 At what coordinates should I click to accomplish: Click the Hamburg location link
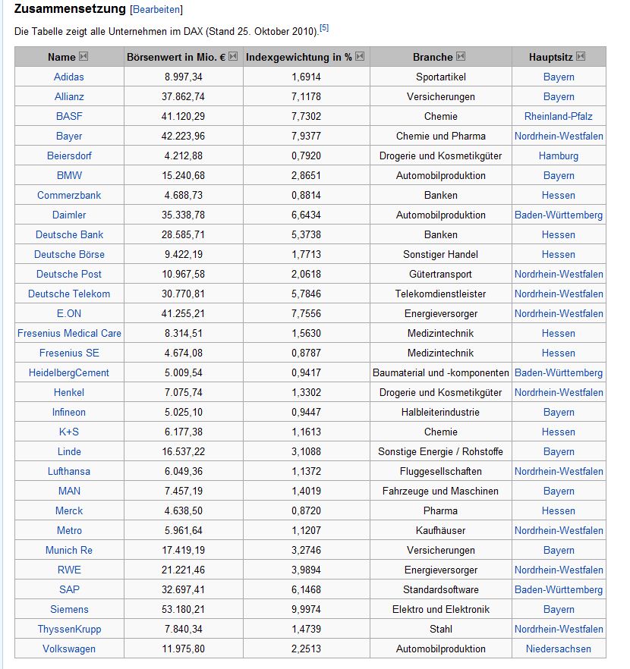click(x=559, y=155)
